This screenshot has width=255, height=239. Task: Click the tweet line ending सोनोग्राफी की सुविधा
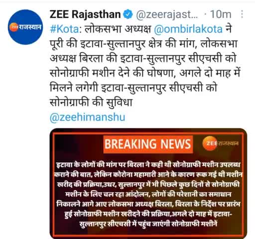[x=91, y=102]
